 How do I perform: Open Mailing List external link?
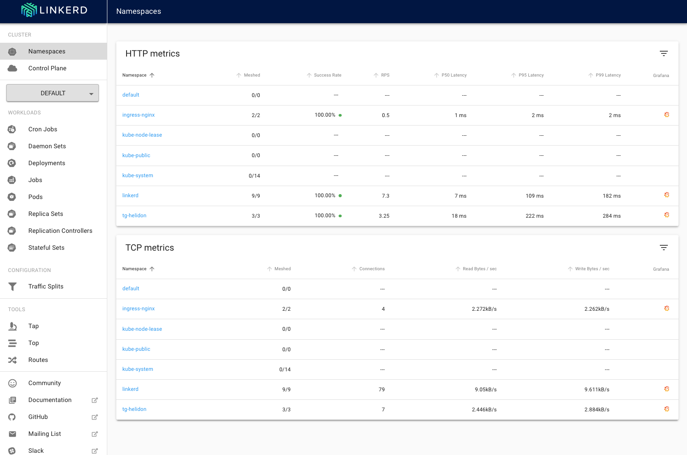point(53,434)
